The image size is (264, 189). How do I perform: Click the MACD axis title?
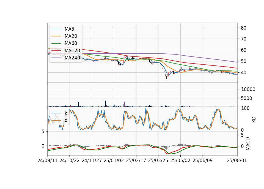point(248,144)
